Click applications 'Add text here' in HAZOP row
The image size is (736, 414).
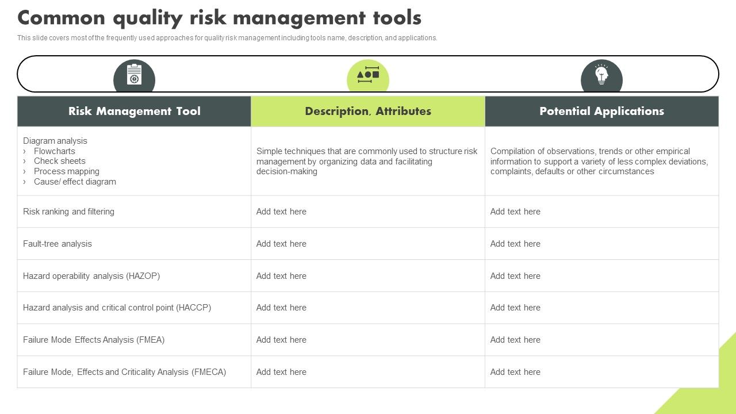[515, 276]
